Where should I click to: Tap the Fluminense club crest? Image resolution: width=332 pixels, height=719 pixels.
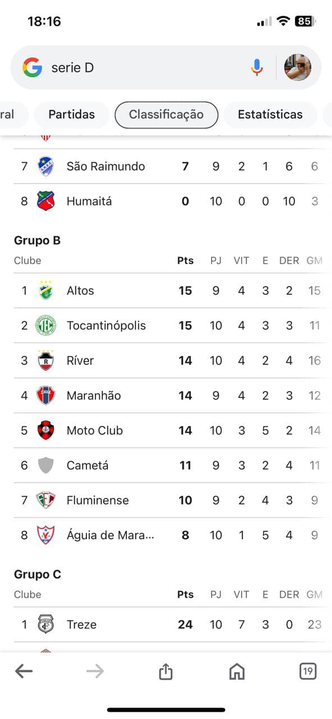point(46,500)
